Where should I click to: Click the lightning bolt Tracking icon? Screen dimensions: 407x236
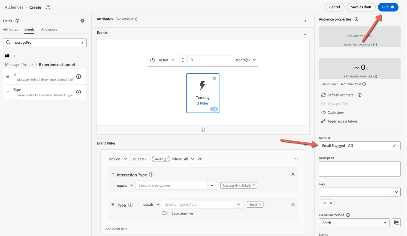[x=203, y=85]
